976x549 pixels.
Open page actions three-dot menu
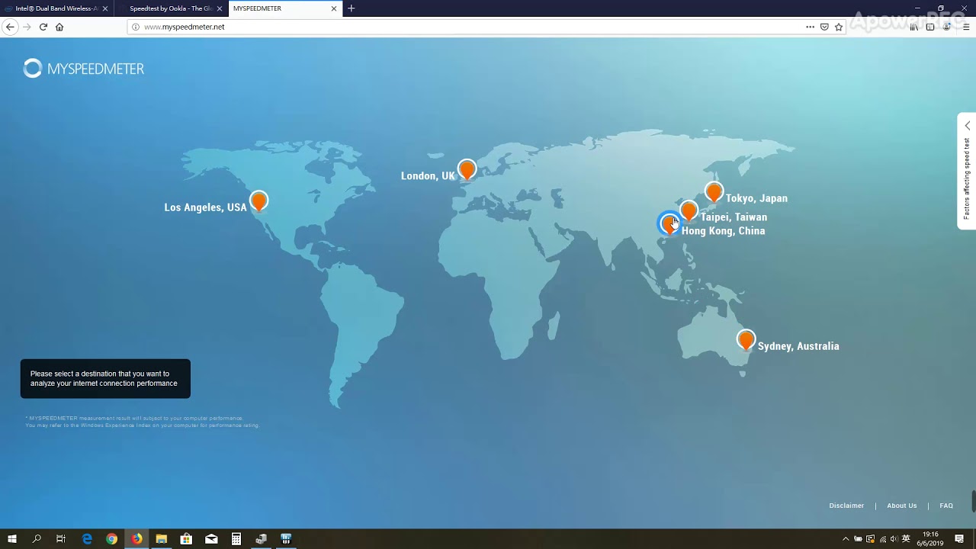810,27
